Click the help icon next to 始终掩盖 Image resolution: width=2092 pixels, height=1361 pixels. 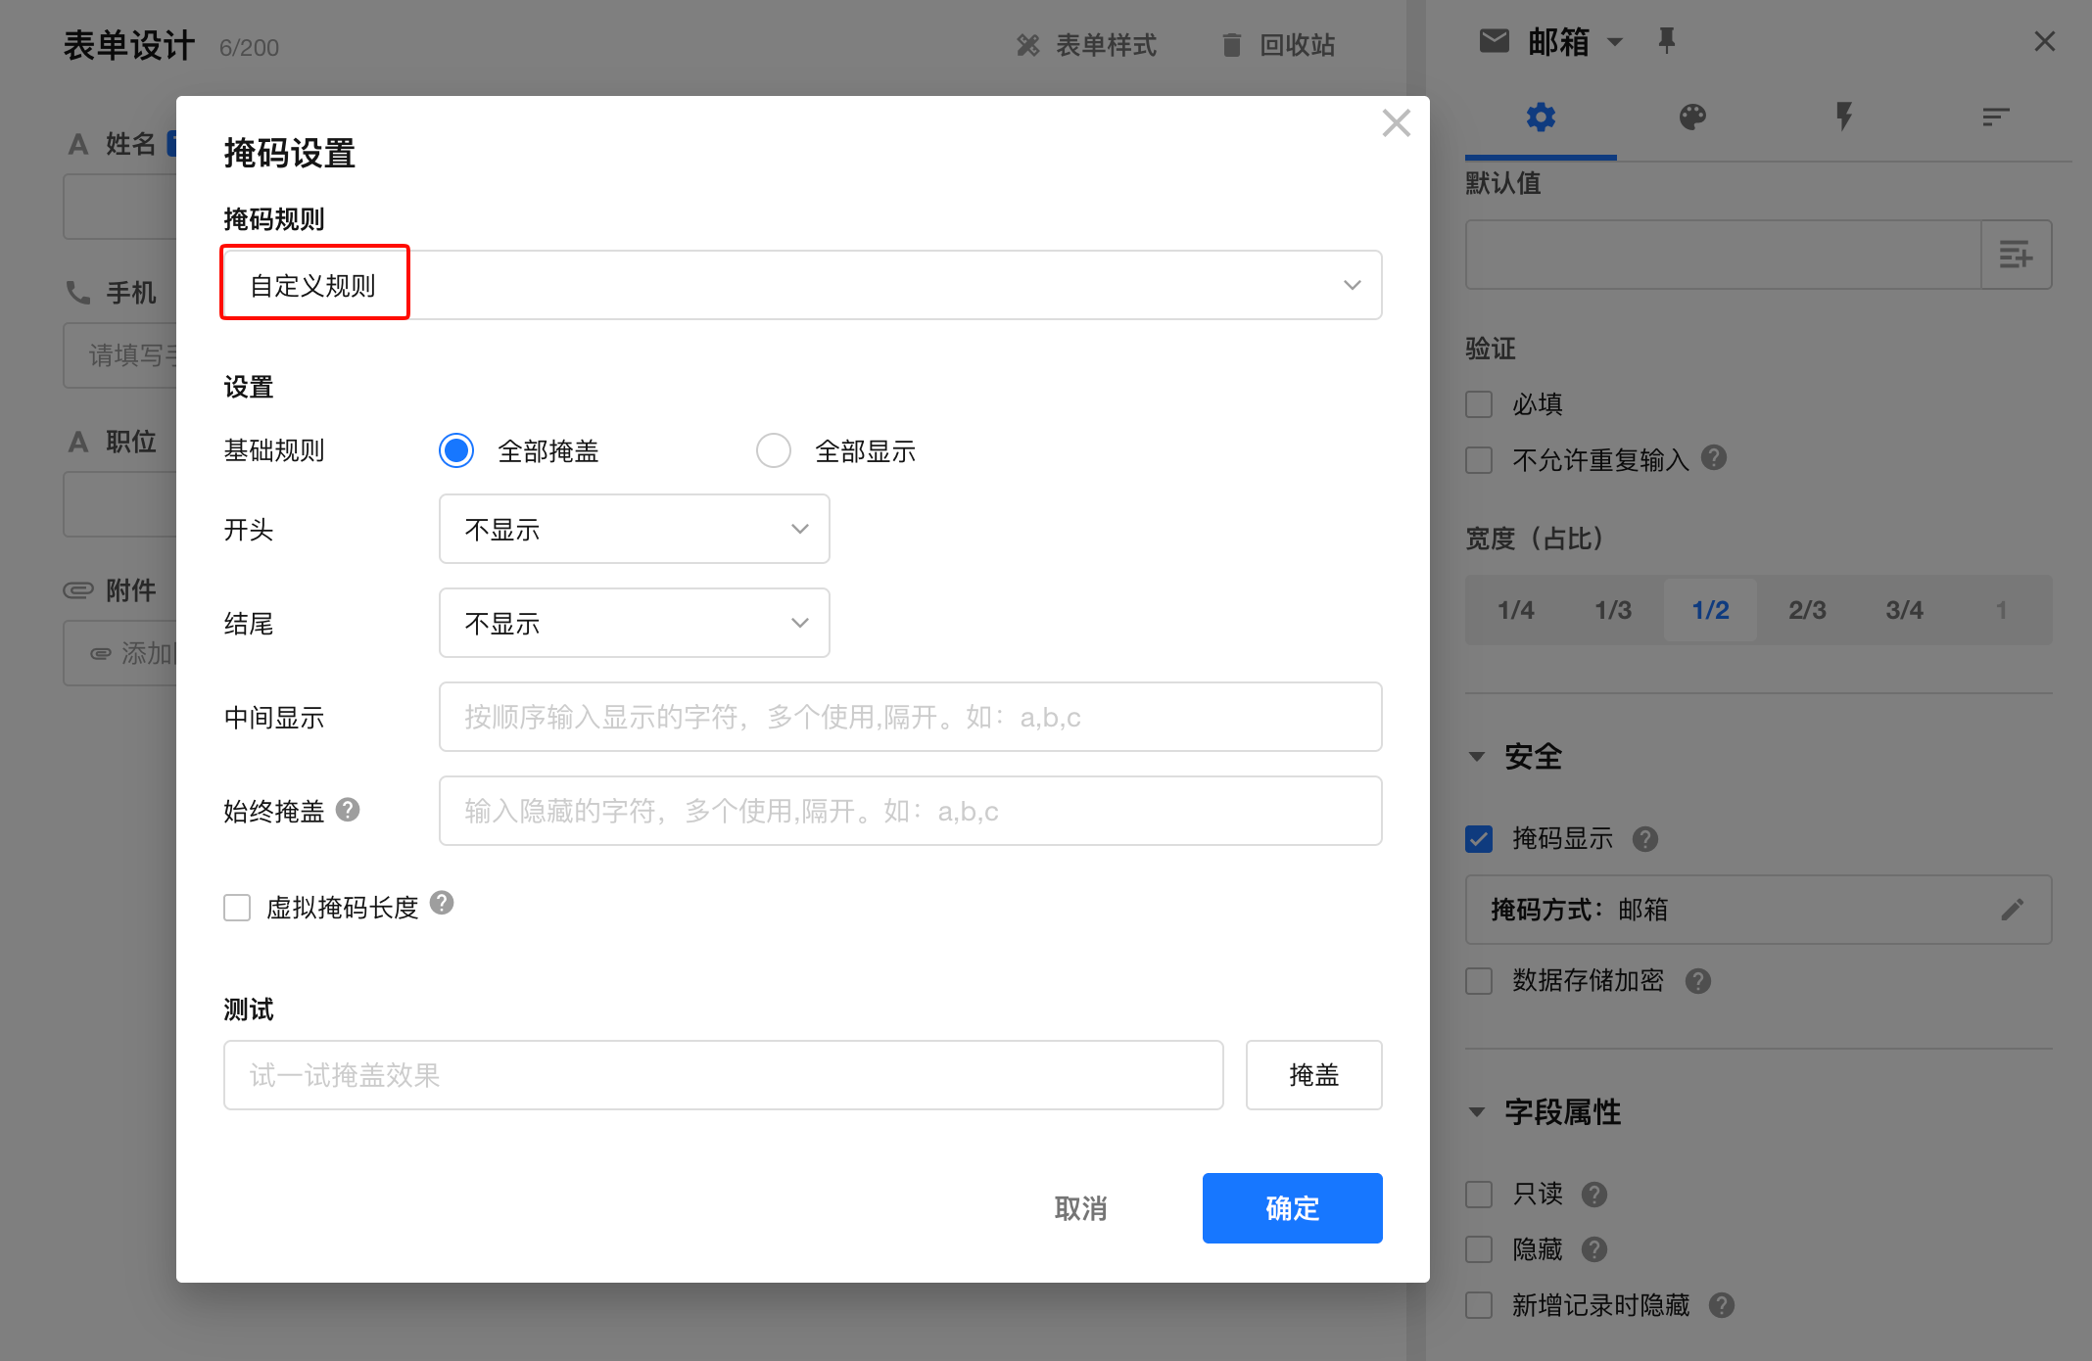click(348, 810)
